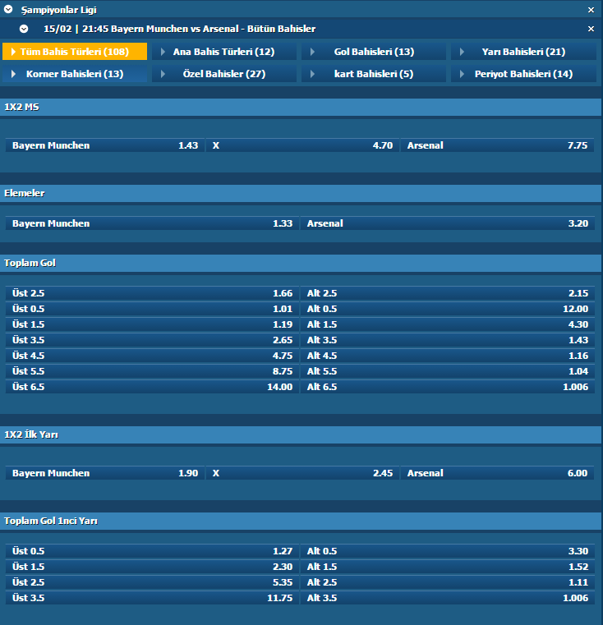Choose Alt 4.5 at 1.16
603x625 pixels.
(448, 356)
